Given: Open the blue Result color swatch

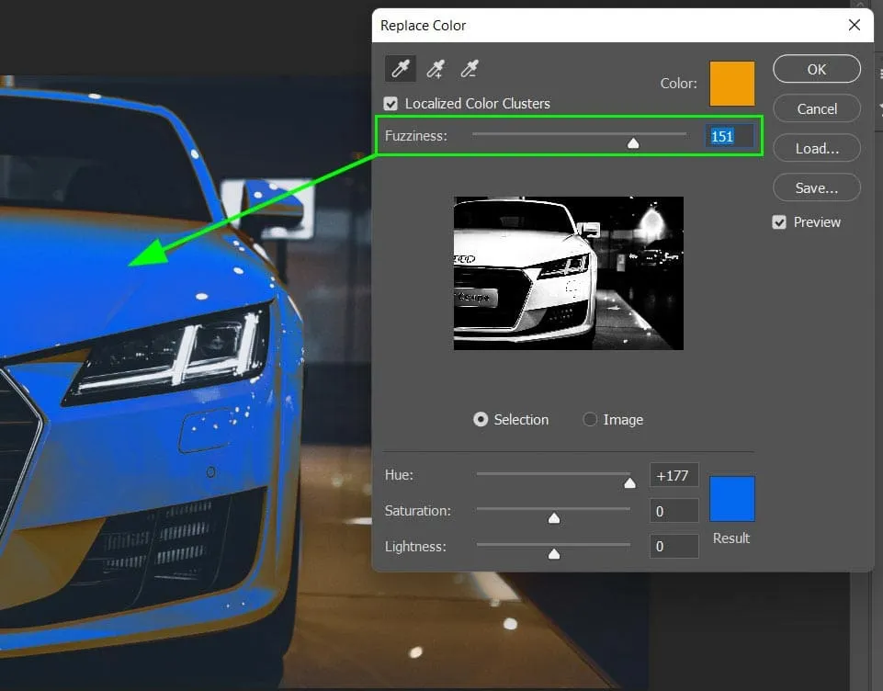Looking at the screenshot, I should coord(731,499).
